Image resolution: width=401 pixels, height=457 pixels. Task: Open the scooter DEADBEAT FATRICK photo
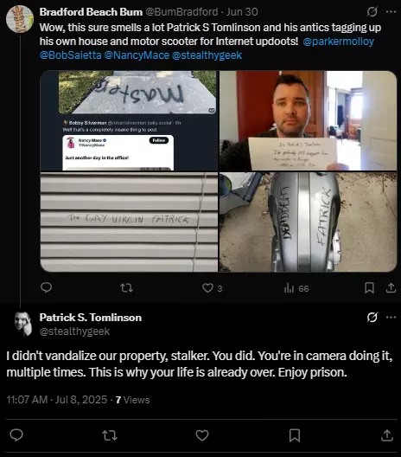(x=308, y=222)
